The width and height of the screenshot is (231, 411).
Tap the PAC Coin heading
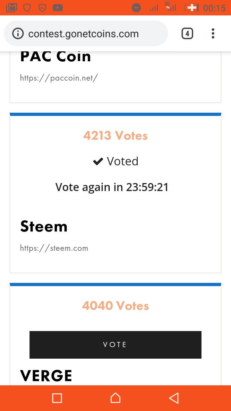coord(56,57)
